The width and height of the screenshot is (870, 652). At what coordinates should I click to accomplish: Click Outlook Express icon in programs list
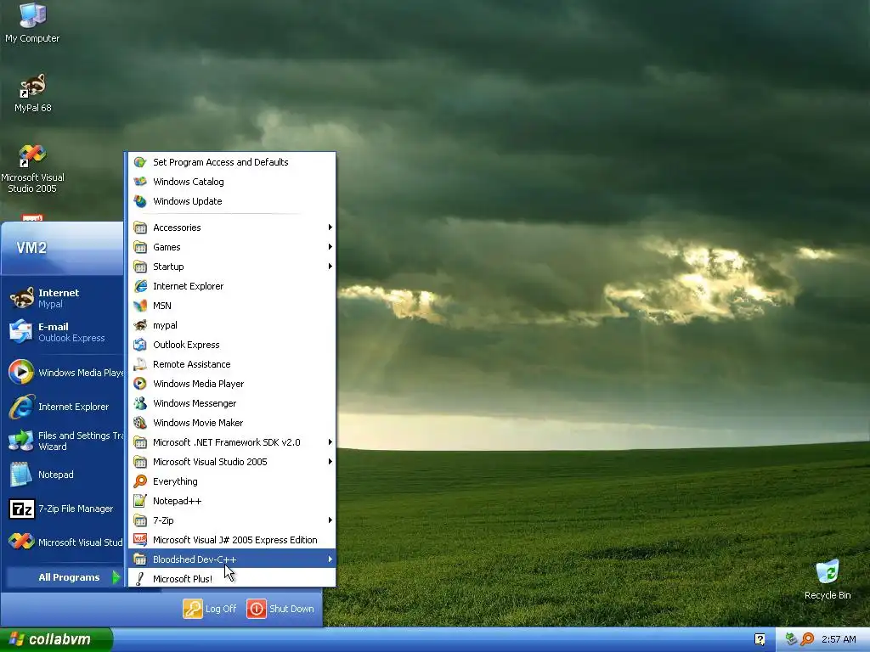(x=140, y=345)
